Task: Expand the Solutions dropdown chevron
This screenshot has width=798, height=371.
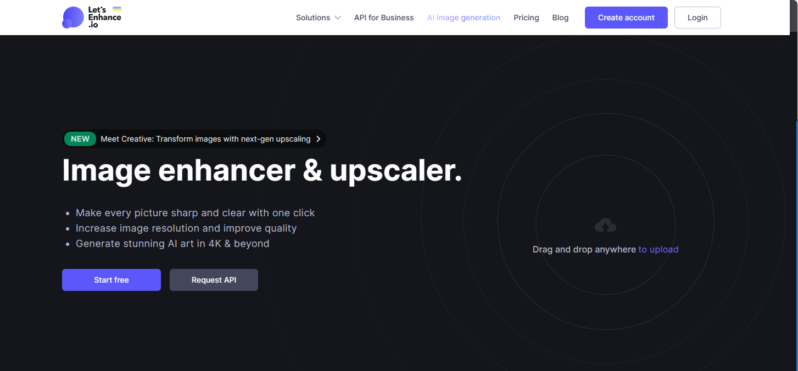Action: point(338,18)
